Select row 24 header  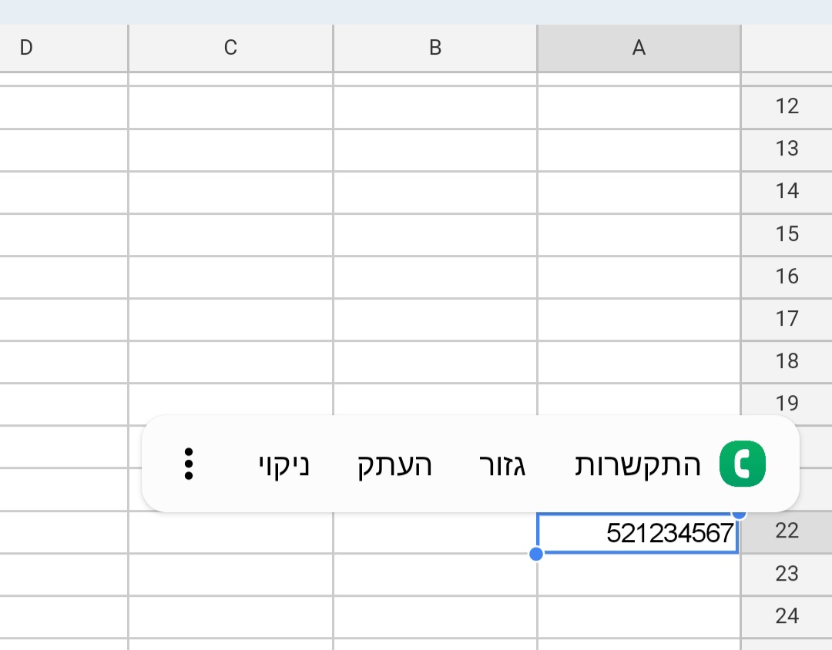click(787, 616)
